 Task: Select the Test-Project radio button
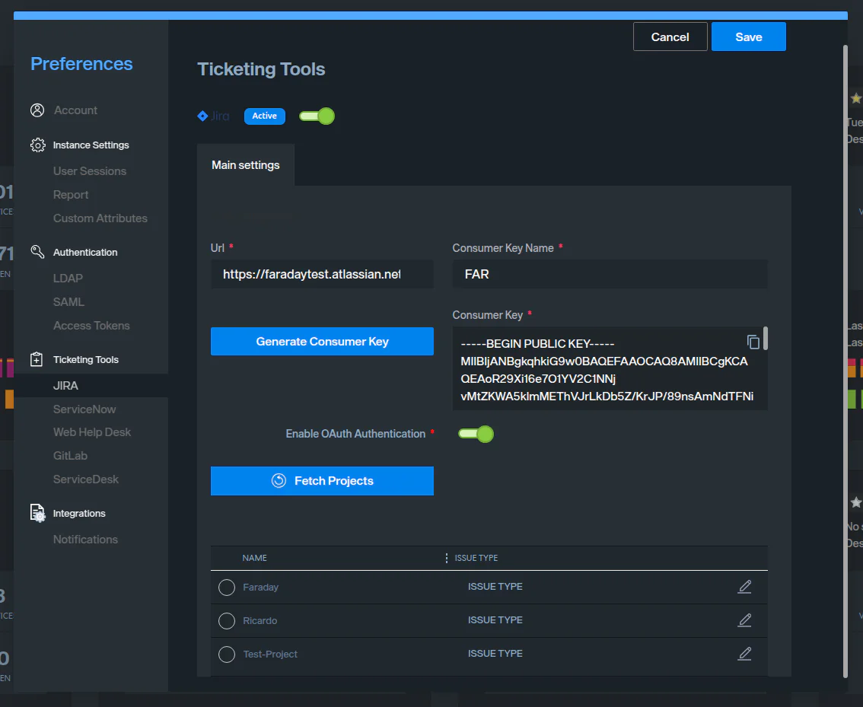pos(227,654)
